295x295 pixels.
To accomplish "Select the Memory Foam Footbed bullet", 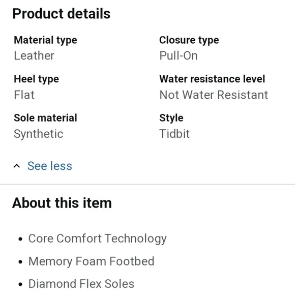I will (x=92, y=261).
